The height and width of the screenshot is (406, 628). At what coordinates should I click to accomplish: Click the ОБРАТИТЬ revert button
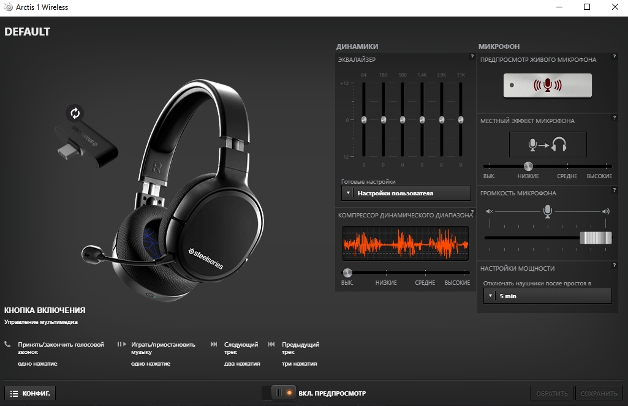coord(552,393)
